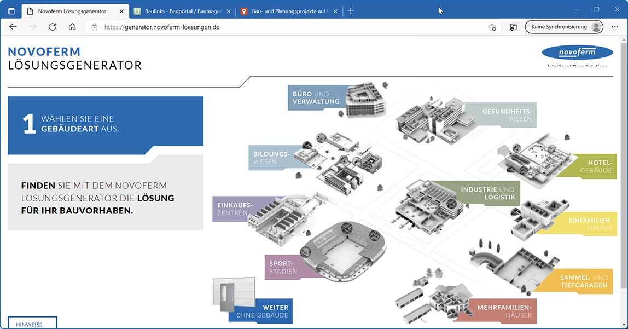
Task: Open the tab actions menu icon
Action: 11,11
